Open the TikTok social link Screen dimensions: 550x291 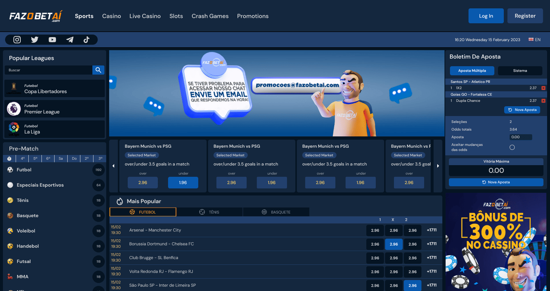click(87, 40)
